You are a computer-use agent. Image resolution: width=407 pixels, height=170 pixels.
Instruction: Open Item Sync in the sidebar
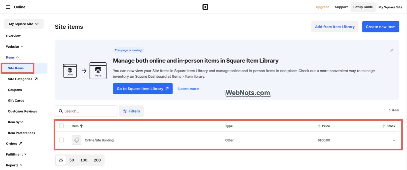click(x=16, y=122)
